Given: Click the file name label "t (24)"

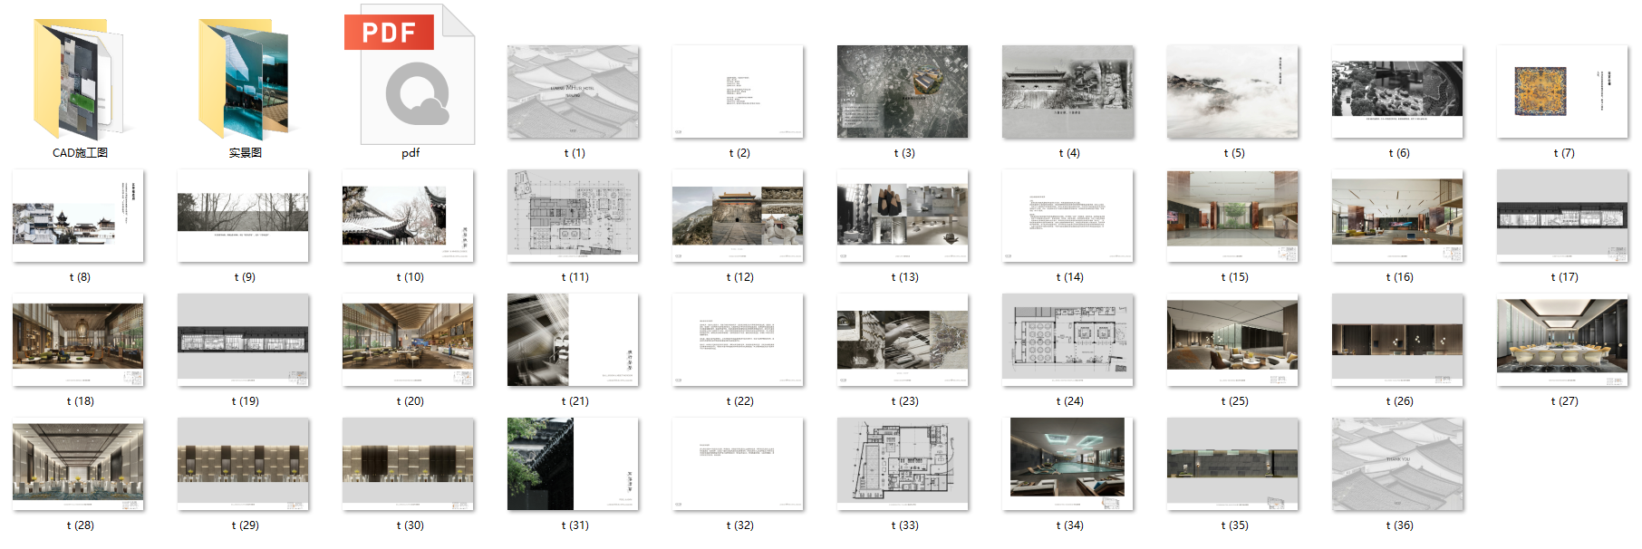Looking at the screenshot, I should (x=1069, y=401).
